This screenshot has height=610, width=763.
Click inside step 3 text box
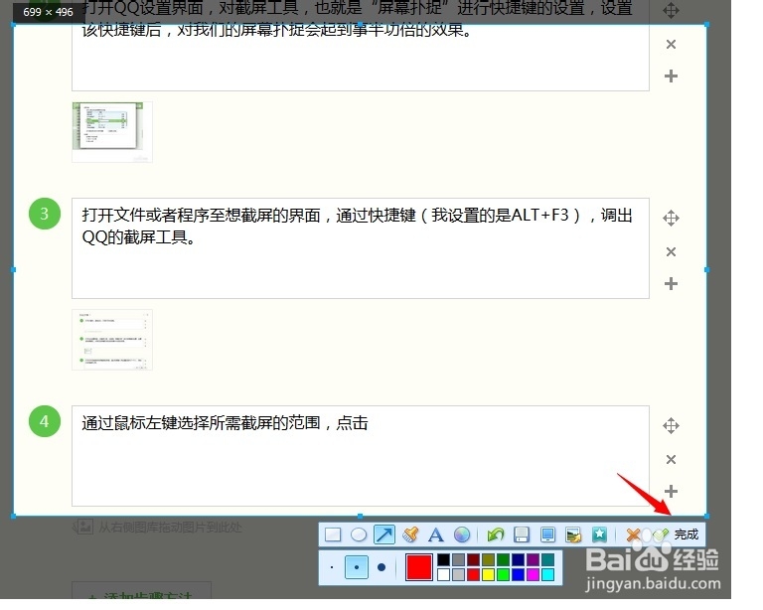click(361, 248)
